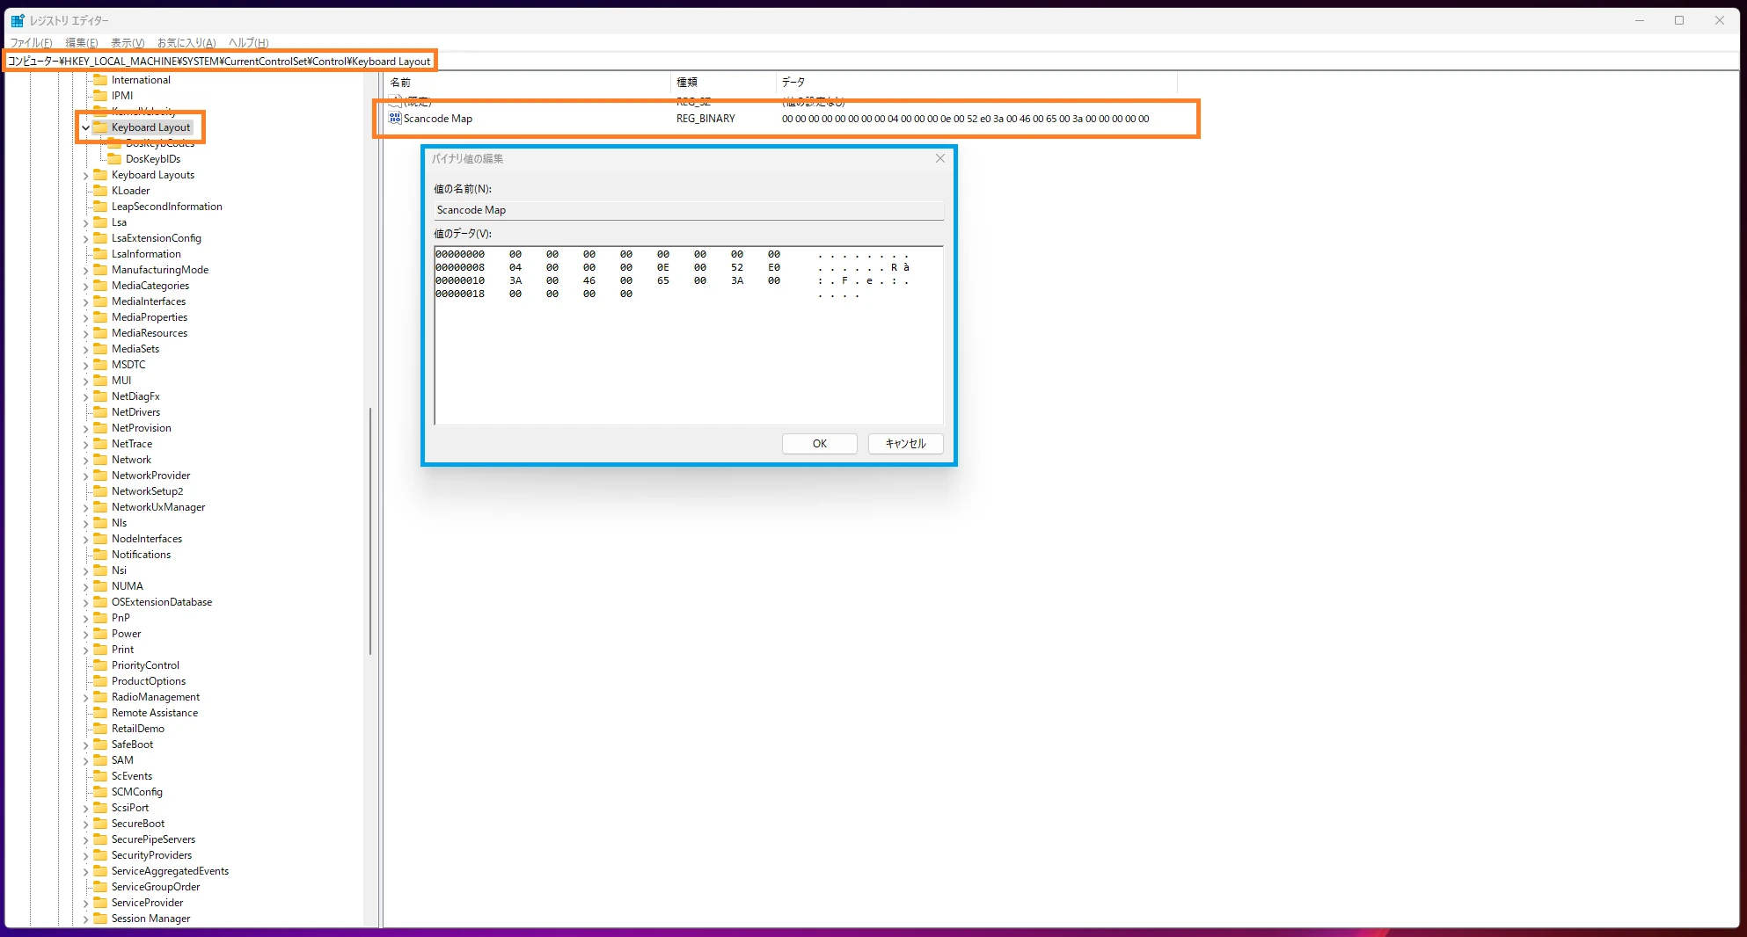Click the Network folder icon
The image size is (1747, 937).
pos(100,460)
